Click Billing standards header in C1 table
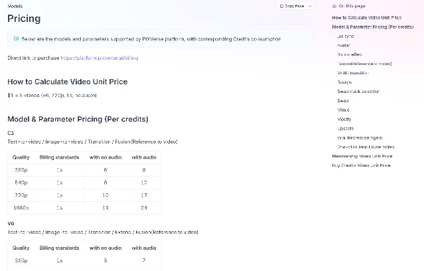424x271 pixels. (60, 157)
